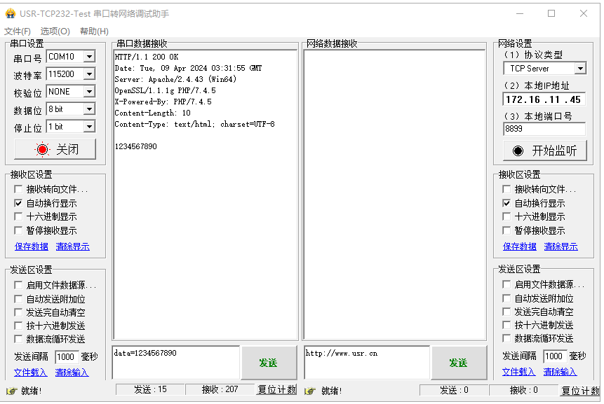604x404 pixels.
Task: Open the 文件(F) menu
Action: tap(18, 31)
